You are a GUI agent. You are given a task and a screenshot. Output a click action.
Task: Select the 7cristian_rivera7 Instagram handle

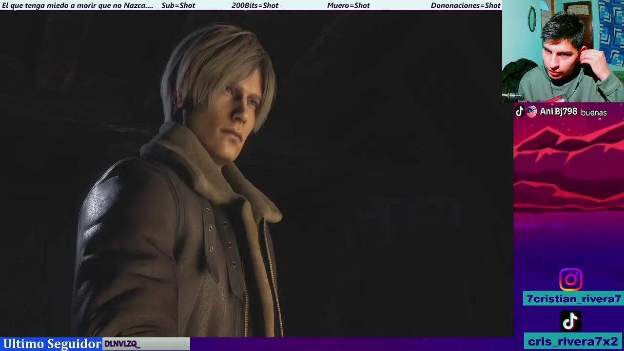pos(574,299)
